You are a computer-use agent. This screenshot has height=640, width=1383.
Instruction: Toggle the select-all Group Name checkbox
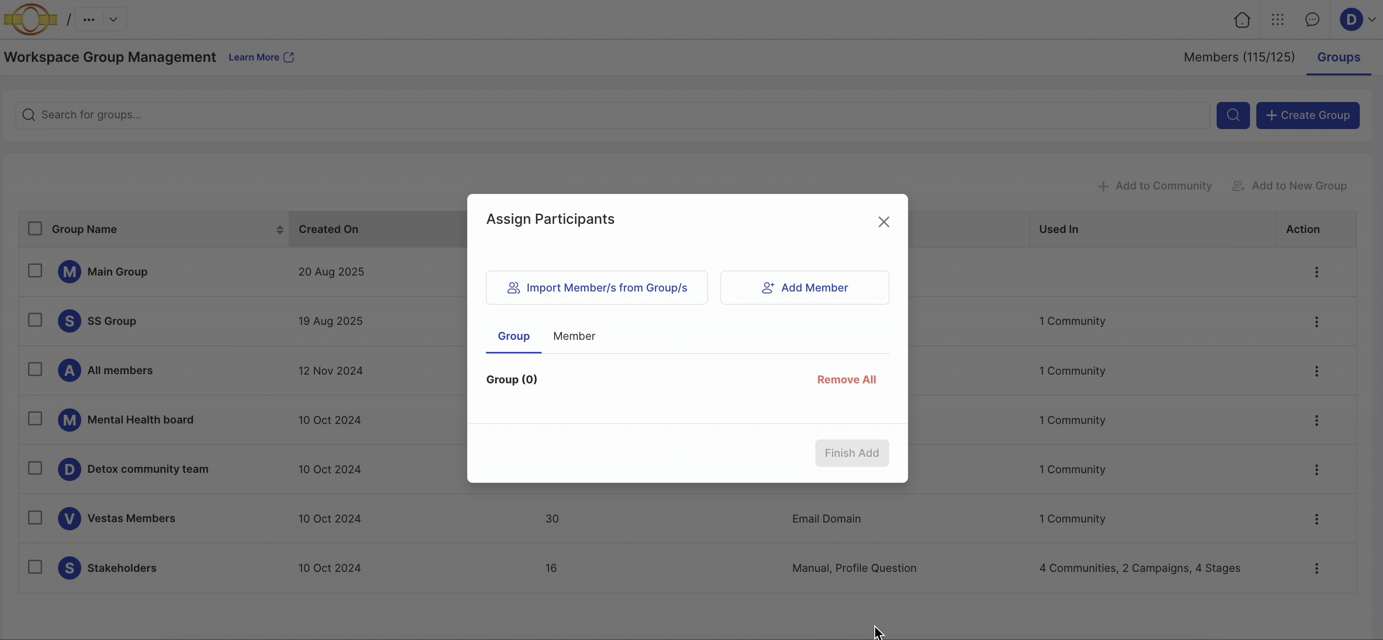[35, 229]
